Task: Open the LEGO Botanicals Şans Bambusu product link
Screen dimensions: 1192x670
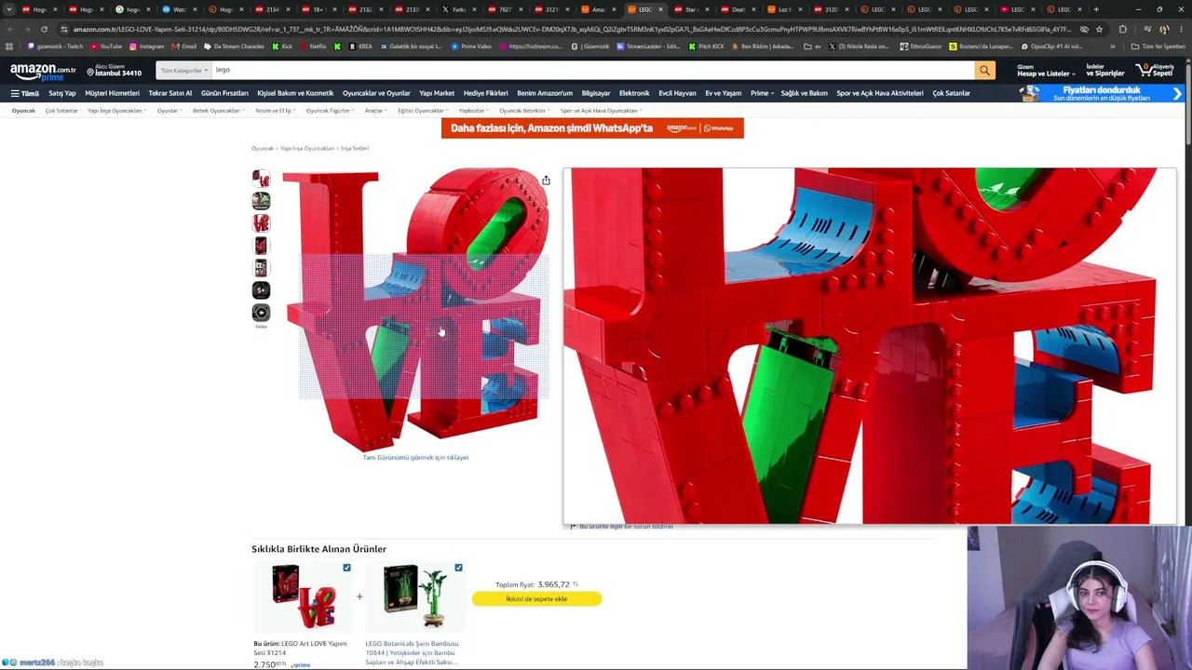Action: tap(412, 652)
